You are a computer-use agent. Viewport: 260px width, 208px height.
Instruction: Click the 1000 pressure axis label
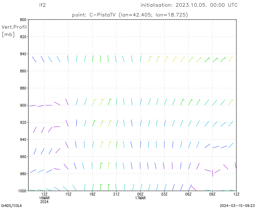(22, 191)
